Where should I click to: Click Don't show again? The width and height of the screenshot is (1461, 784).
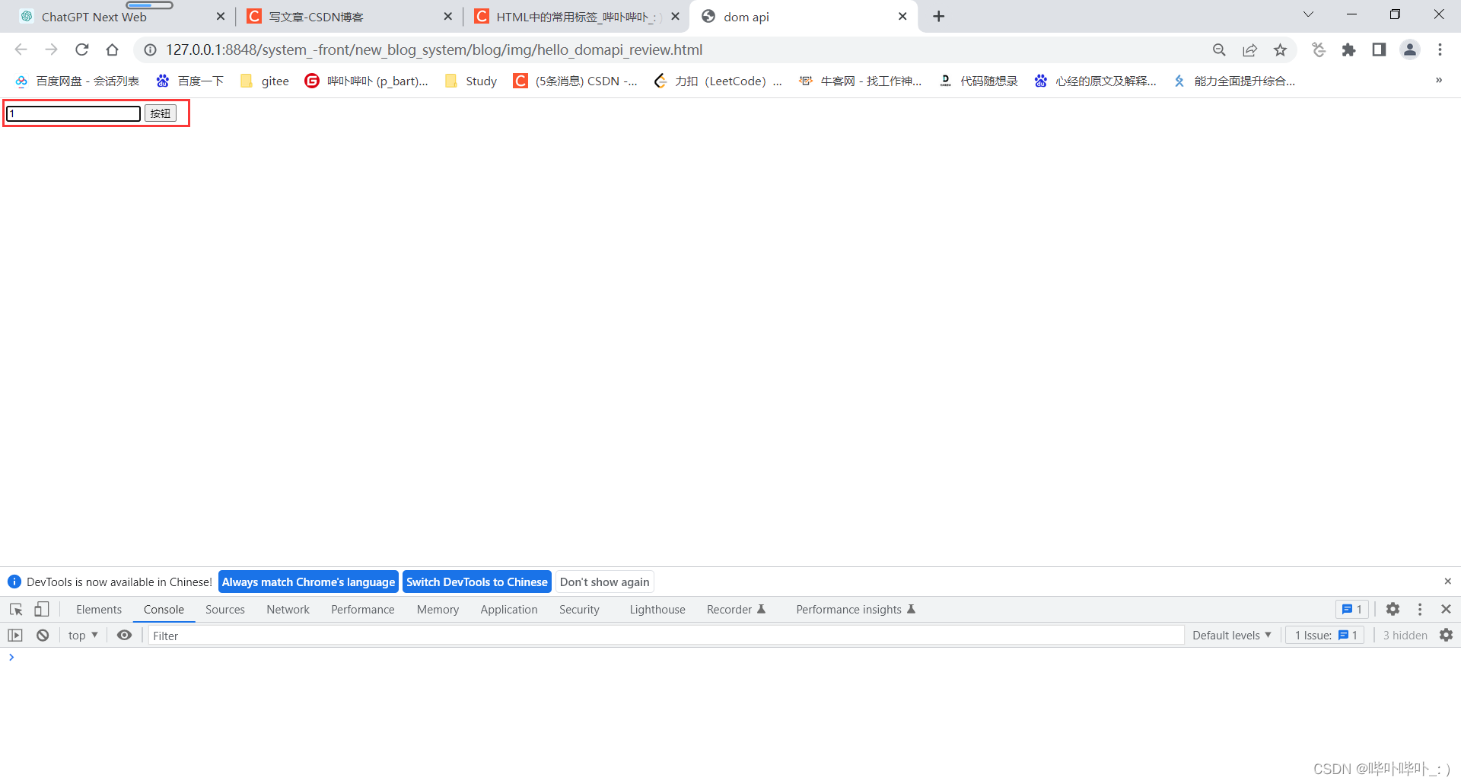(605, 582)
